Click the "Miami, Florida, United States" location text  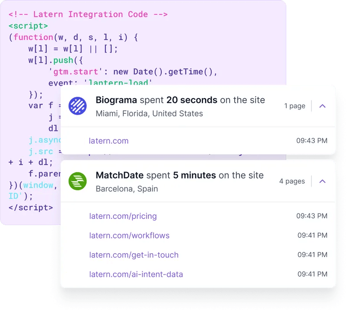click(149, 113)
